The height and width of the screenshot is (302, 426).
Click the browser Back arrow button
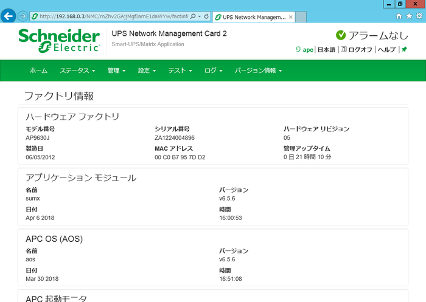tap(8, 16)
